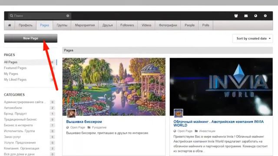The width and height of the screenshot is (278, 156).
Task: View My Liked Pages
Action: click(x=15, y=80)
